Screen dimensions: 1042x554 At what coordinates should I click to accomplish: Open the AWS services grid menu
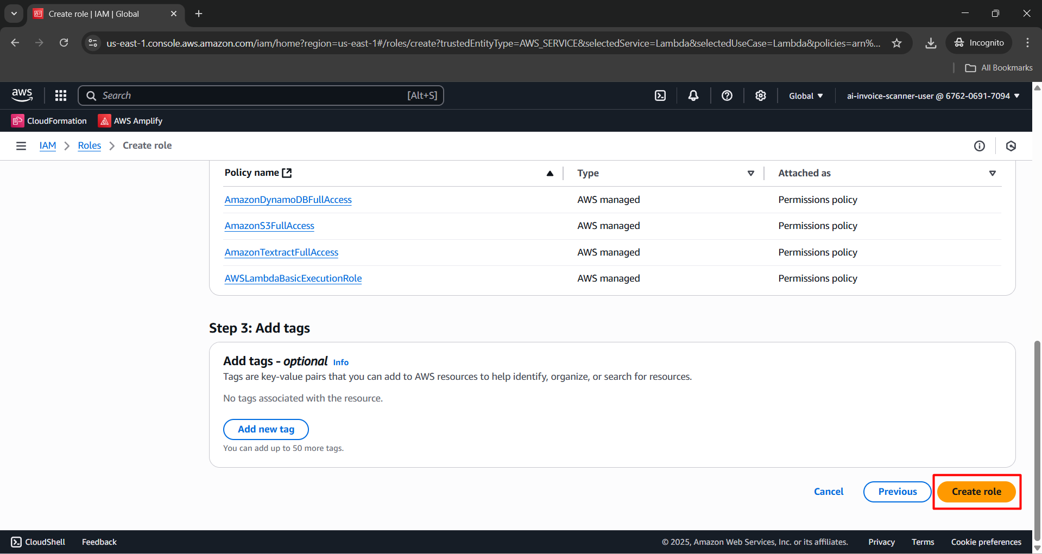point(61,95)
